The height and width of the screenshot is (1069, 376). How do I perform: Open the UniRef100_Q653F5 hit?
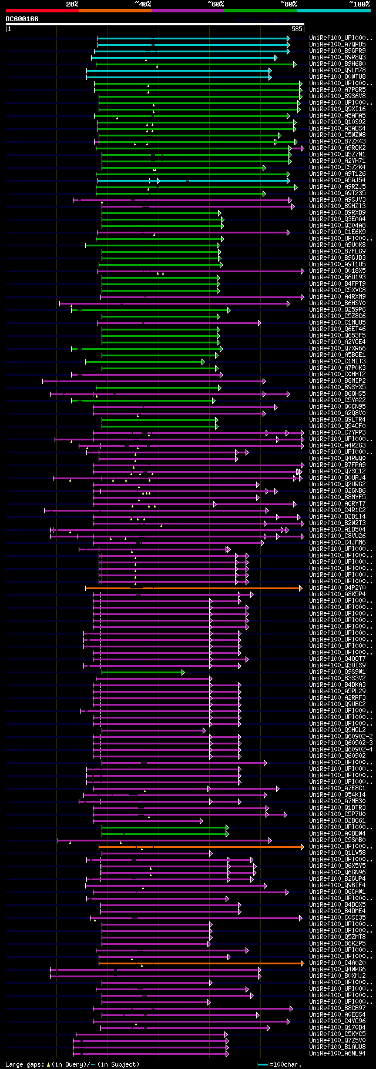(337, 336)
